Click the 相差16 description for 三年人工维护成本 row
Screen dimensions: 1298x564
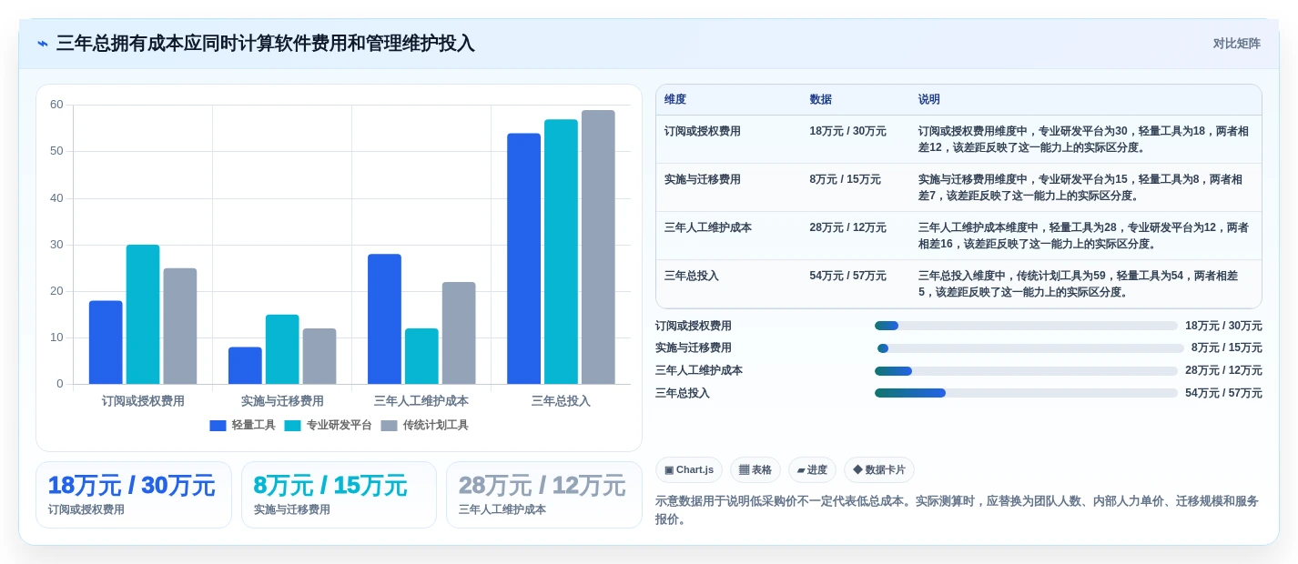coord(1083,236)
